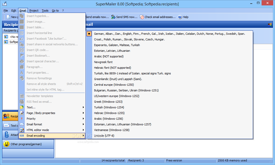Open the File menu
Viewport: 275px width, 165px height.
tap(6, 11)
